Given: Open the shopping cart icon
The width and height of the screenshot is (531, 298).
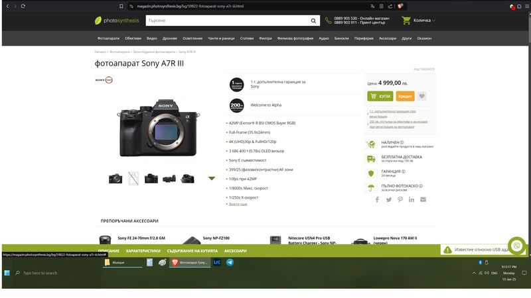Looking at the screenshot, I should (x=406, y=21).
